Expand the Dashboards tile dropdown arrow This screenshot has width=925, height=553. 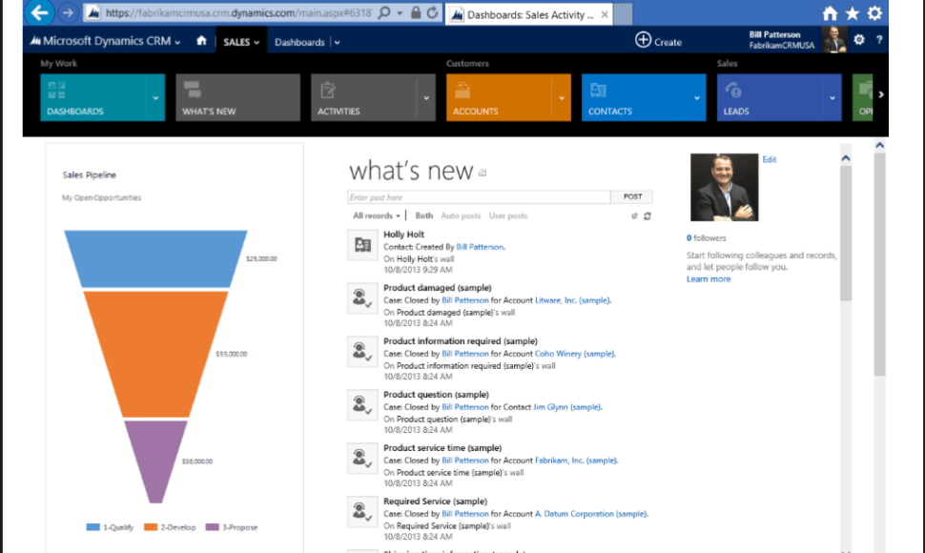coord(155,98)
